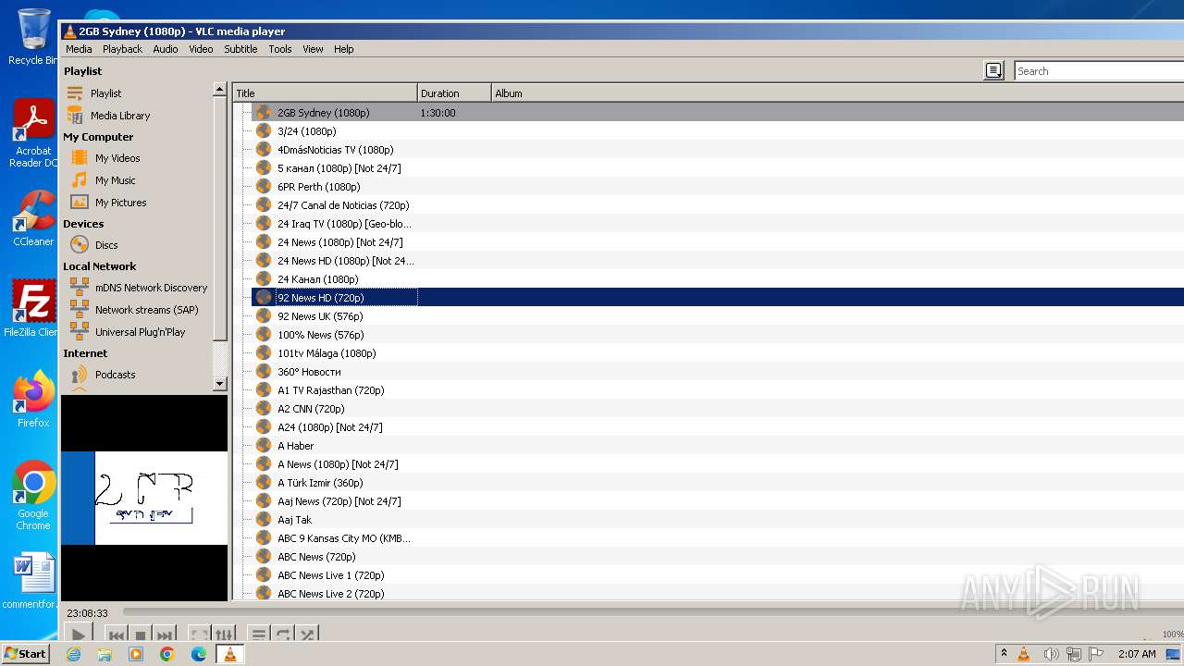Select 4DmásNoticias TV (1080p)
The height and width of the screenshot is (666, 1184).
click(x=718, y=150)
